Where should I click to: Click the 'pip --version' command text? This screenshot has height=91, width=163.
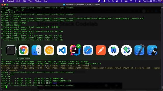13,16
